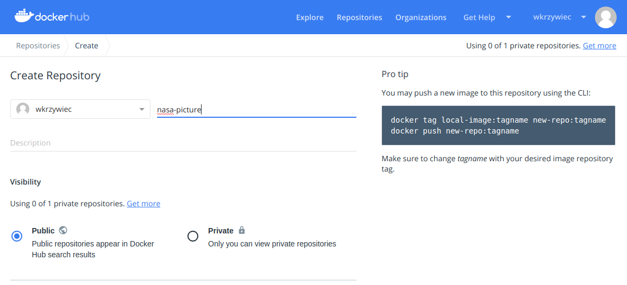Image resolution: width=627 pixels, height=285 pixels.
Task: Focus the repository name field nasa-picture
Action: point(256,110)
